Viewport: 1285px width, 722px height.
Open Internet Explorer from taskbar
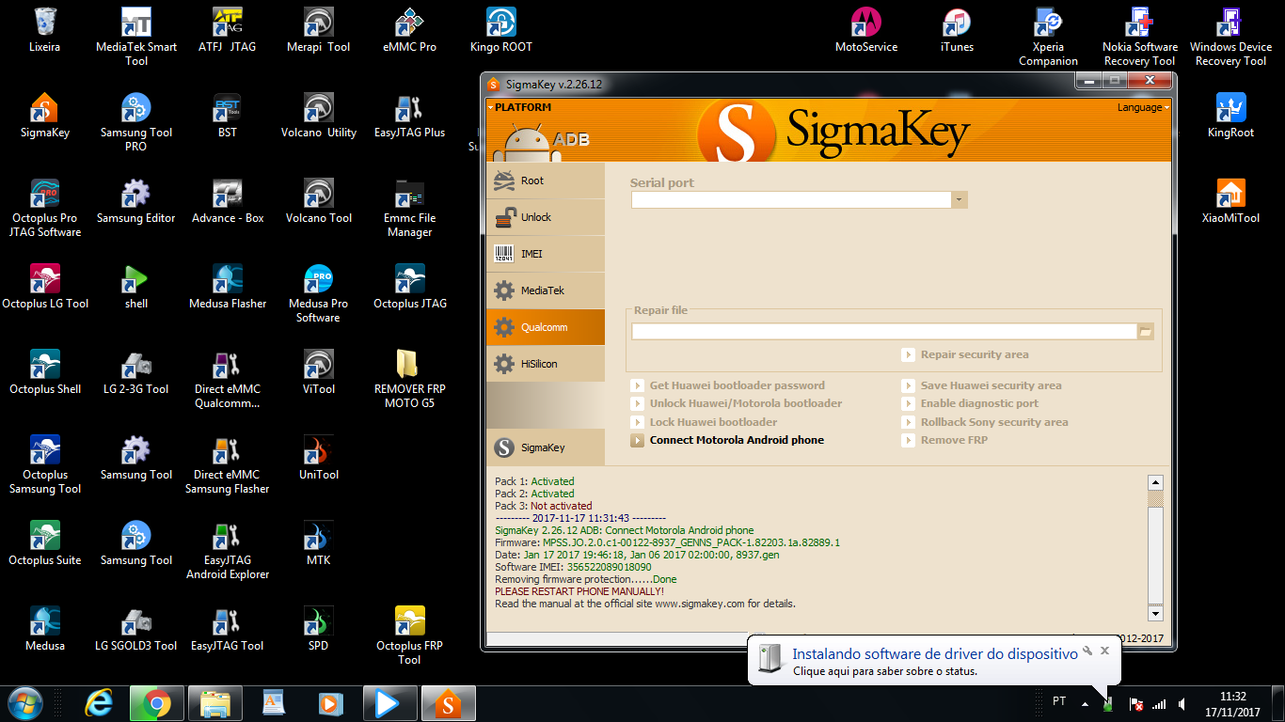[x=99, y=703]
